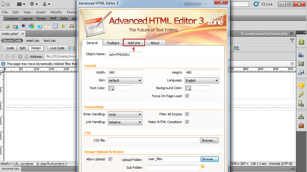Pick a Text Color swatch
Screen dimensions: 307x172
click(x=111, y=88)
